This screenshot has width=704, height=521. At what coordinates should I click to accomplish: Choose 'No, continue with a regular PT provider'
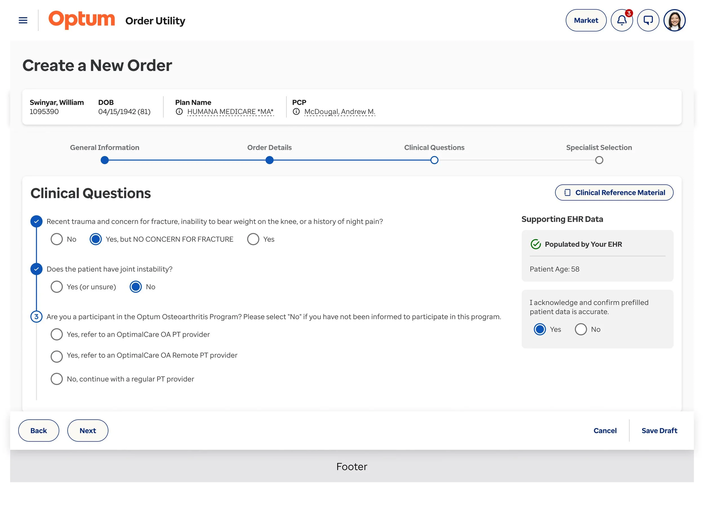57,379
